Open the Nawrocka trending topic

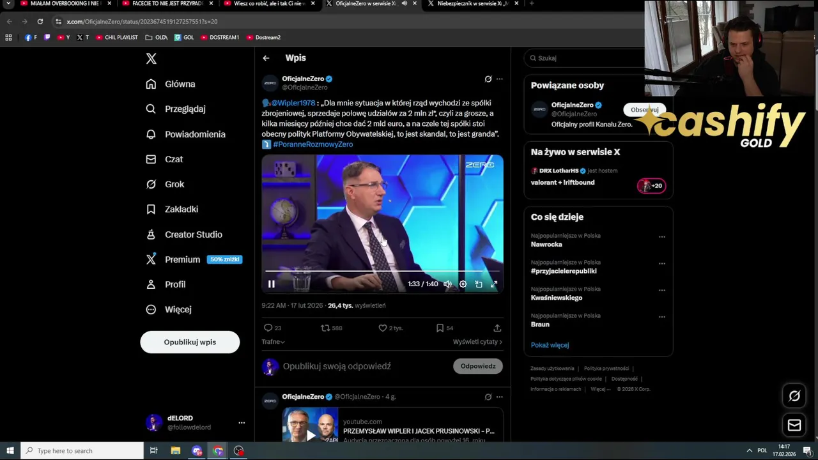click(546, 245)
